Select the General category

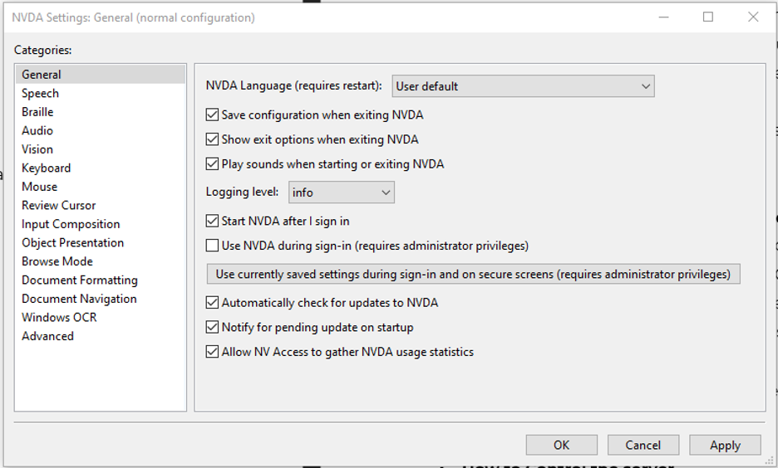pyautogui.click(x=101, y=75)
